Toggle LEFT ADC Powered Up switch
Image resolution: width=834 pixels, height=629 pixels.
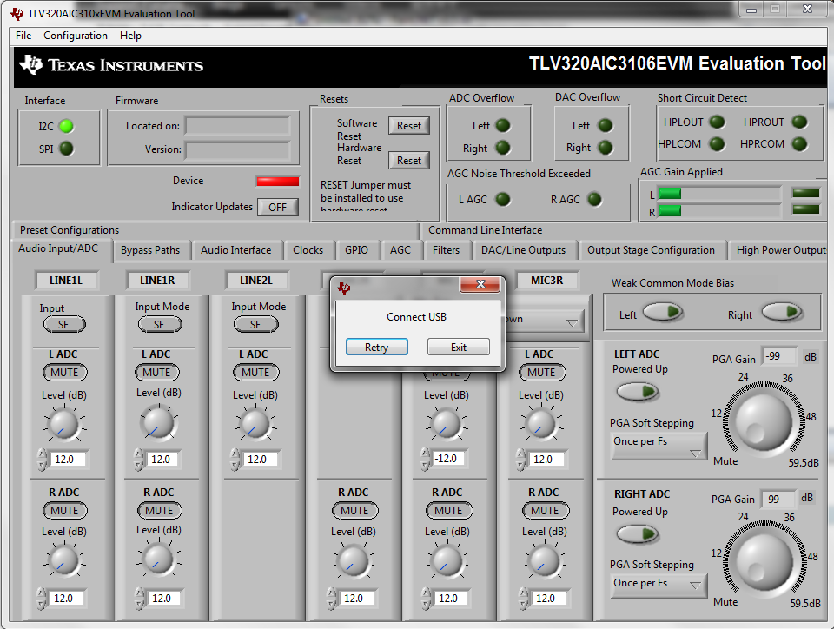tap(637, 392)
